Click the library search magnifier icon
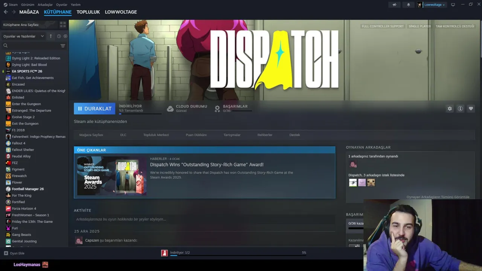Image resolution: width=482 pixels, height=271 pixels. click(5, 46)
